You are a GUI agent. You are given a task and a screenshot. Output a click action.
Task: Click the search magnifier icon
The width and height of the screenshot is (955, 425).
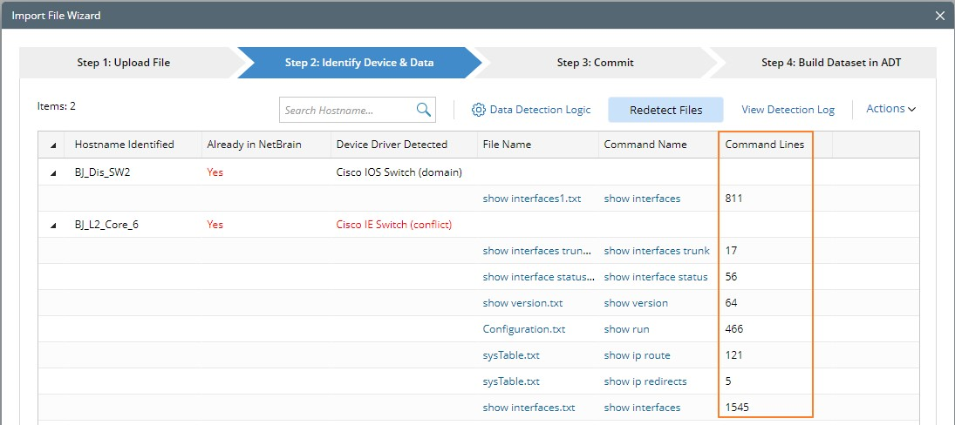pos(424,110)
